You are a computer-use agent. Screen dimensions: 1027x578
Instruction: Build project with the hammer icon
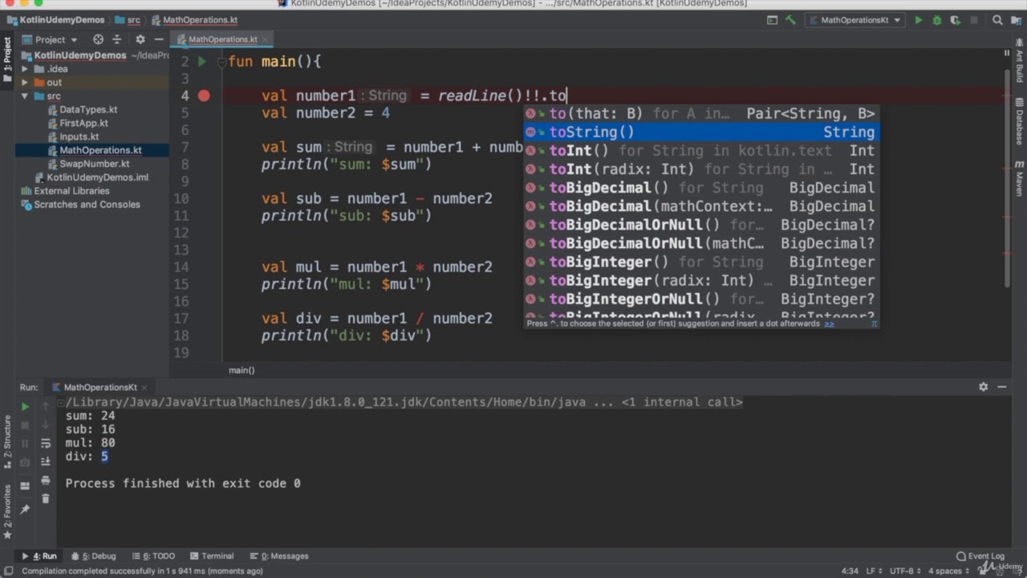point(790,20)
